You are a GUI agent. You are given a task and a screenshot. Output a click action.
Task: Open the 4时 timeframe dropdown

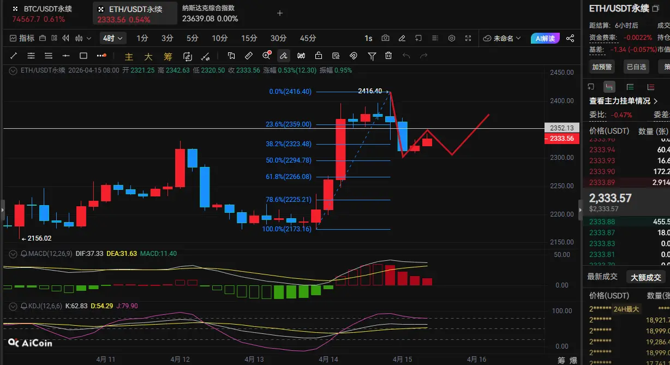[x=113, y=38]
